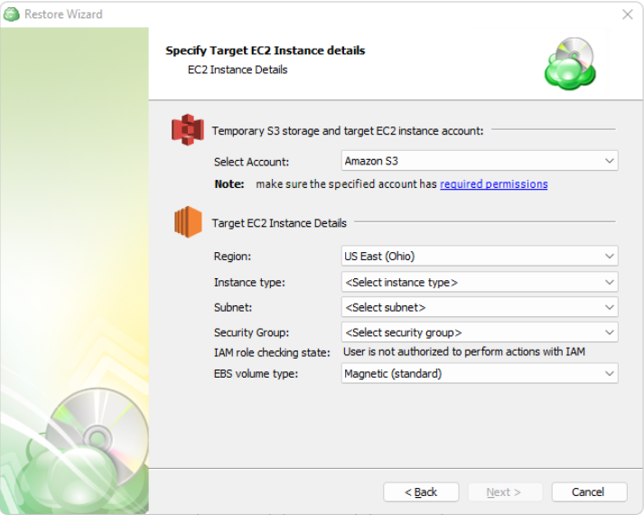Viewport: 644px width, 515px height.
Task: Expand the EBS volume type dropdown
Action: coord(480,373)
